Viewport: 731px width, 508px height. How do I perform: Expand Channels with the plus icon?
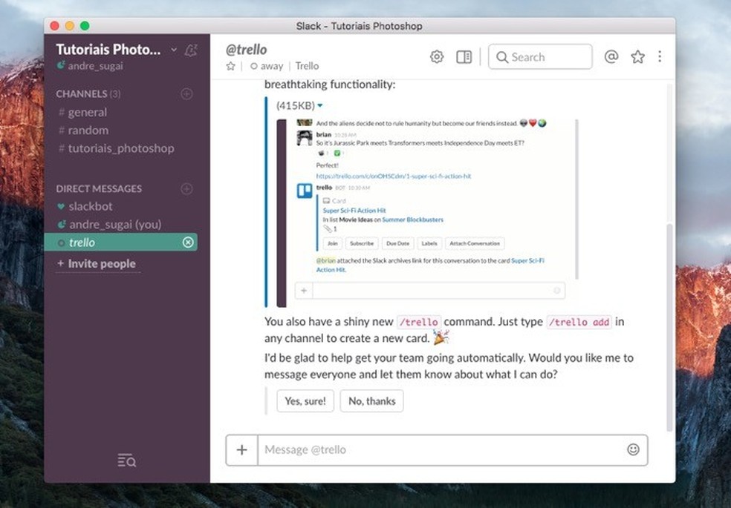(186, 93)
